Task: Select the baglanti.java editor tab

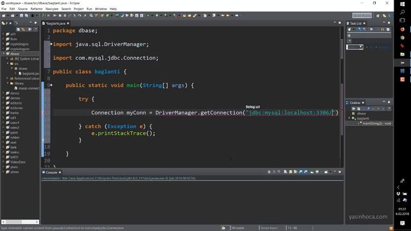Action: pyautogui.click(x=55, y=23)
